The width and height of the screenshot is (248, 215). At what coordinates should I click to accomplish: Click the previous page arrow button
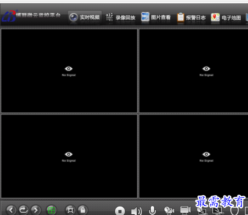tap(11, 210)
